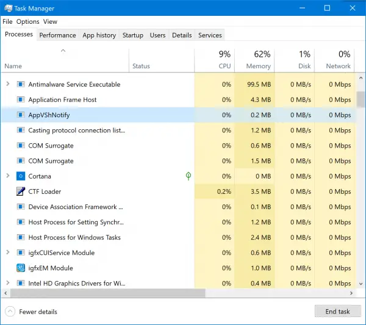Select the COM Surrogate using 1.5 MB
The height and width of the screenshot is (325, 366).
51,161
